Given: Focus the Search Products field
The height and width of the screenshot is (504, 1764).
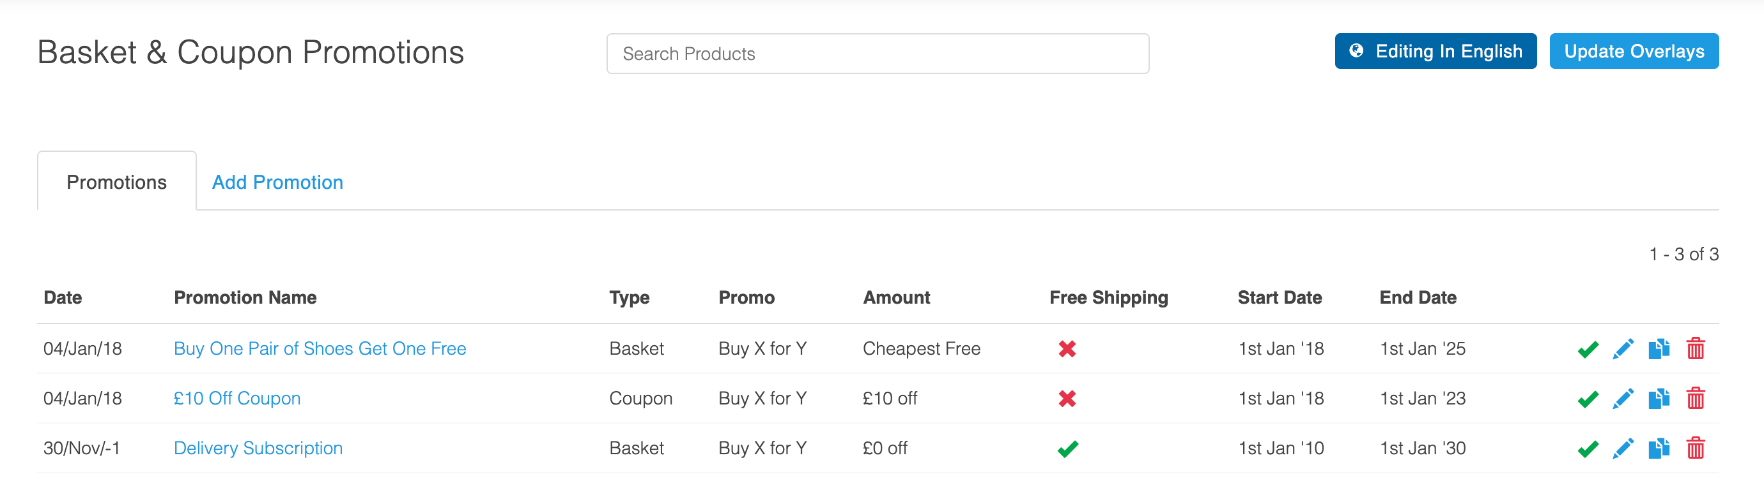Looking at the screenshot, I should pos(877,54).
